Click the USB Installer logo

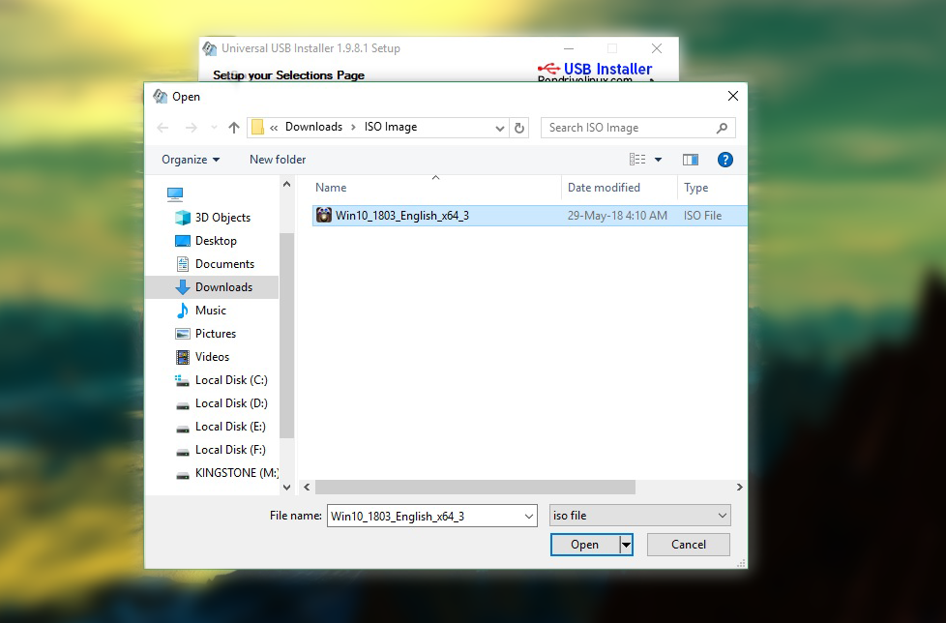click(594, 72)
